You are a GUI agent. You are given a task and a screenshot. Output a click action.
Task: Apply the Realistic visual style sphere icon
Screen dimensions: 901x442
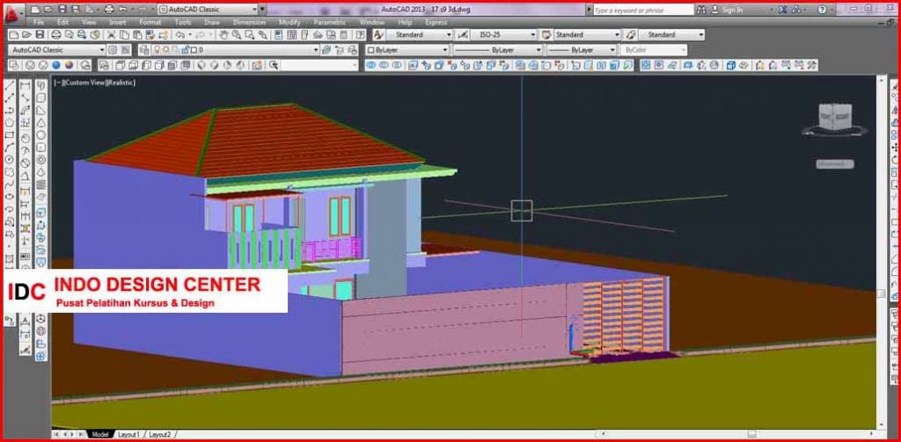56,65
